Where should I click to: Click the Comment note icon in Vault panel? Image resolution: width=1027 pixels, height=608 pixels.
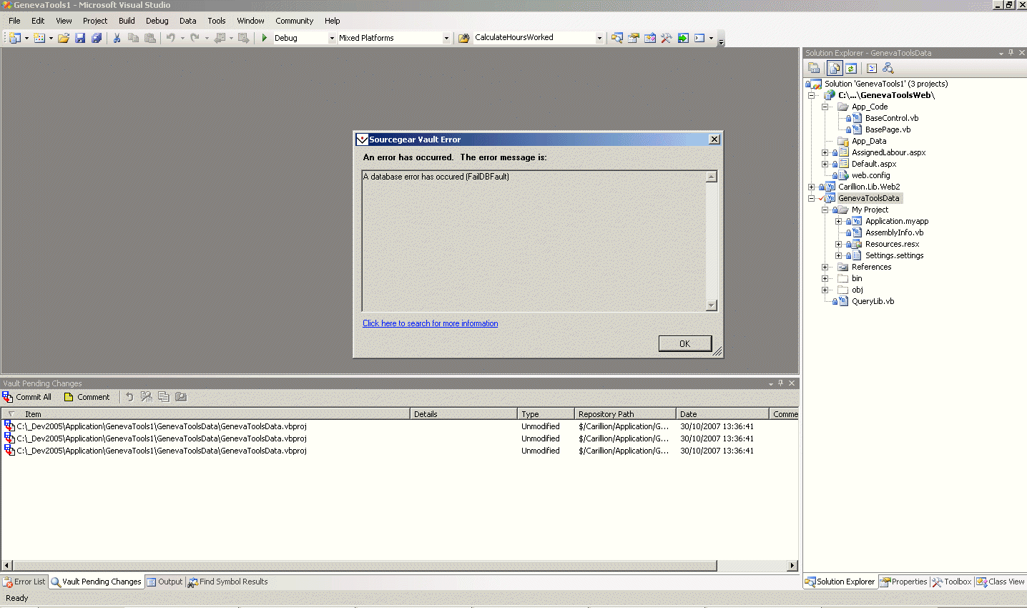(69, 397)
